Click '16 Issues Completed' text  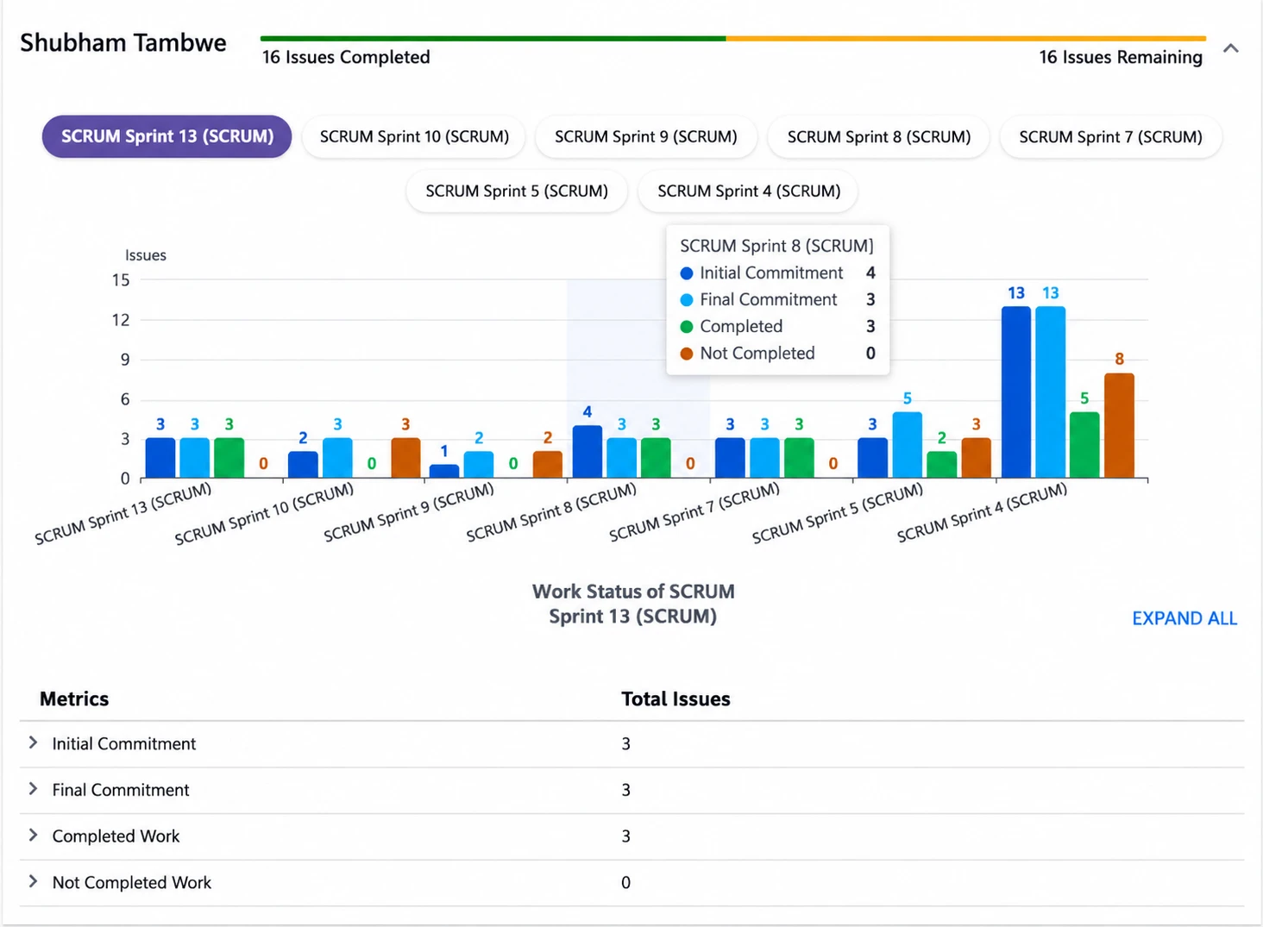pos(346,57)
